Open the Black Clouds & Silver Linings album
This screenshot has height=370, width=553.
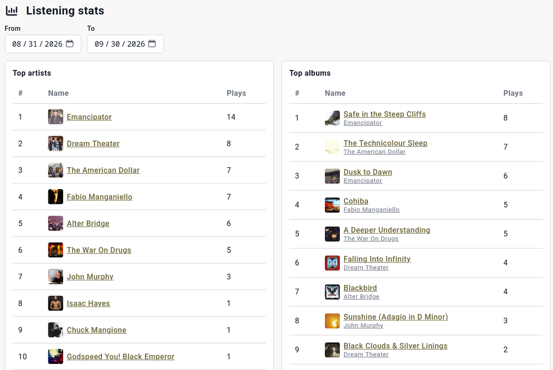point(395,346)
